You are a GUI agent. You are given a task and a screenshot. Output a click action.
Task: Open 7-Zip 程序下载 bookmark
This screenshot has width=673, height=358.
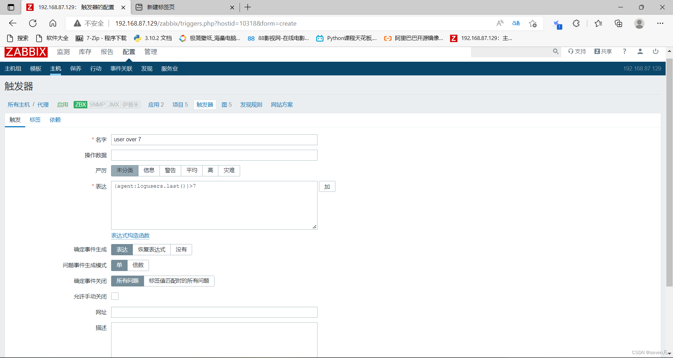101,38
